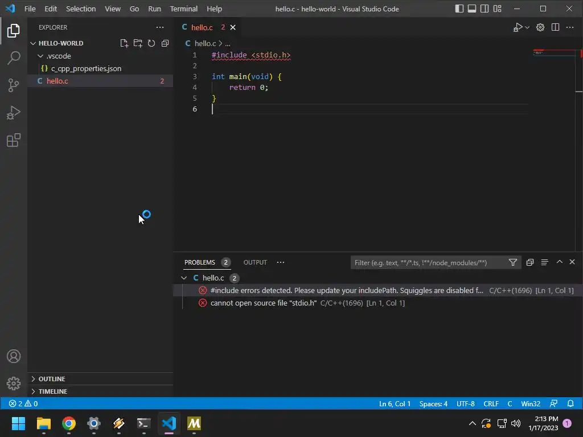Select 'cannot open source file stdio.h' problem
583x437 pixels.
(378, 303)
